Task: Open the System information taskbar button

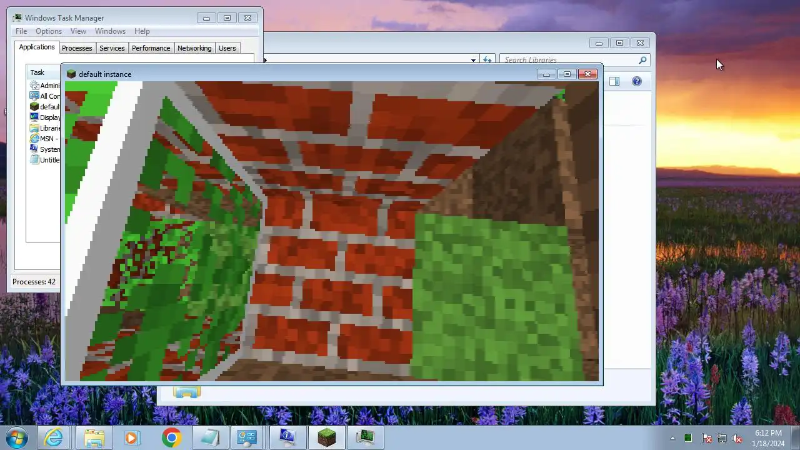Action: click(x=287, y=437)
